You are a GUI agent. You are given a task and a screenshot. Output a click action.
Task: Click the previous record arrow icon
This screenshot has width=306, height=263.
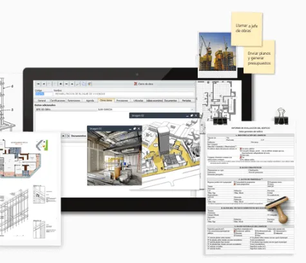(x=44, y=84)
